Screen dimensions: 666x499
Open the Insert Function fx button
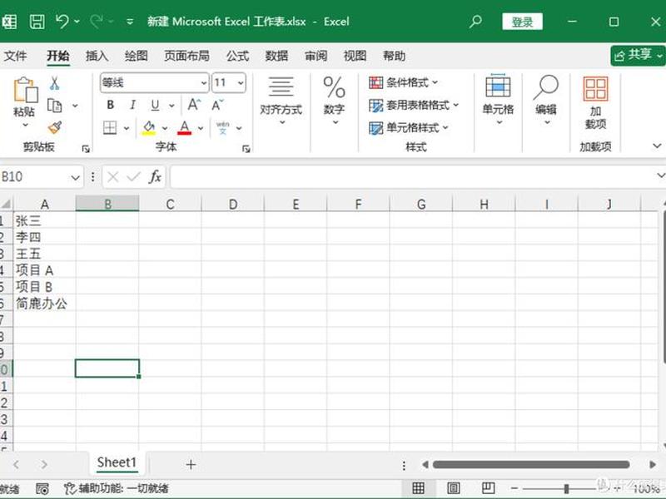pyautogui.click(x=155, y=177)
